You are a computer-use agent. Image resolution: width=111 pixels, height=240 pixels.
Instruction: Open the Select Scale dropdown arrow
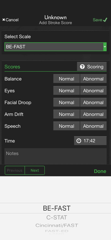click(x=105, y=47)
